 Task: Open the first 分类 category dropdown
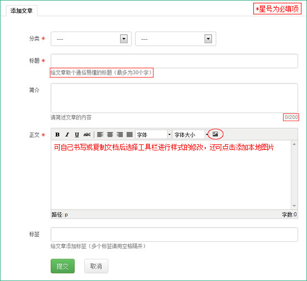[91, 39]
